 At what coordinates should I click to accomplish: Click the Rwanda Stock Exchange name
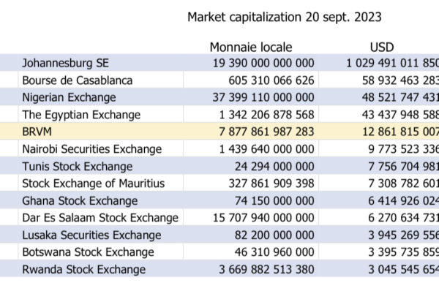(83, 270)
